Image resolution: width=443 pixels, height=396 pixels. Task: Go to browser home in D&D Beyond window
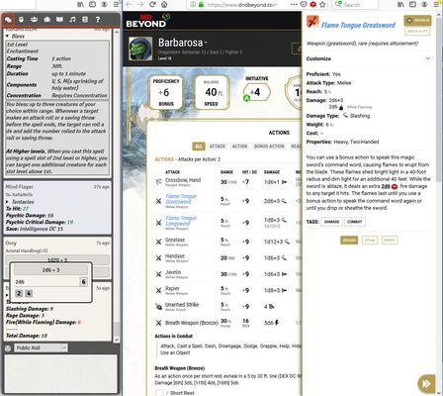164,5
